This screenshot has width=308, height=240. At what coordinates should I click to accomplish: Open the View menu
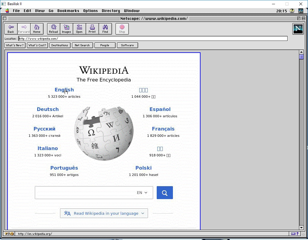coord(40,11)
